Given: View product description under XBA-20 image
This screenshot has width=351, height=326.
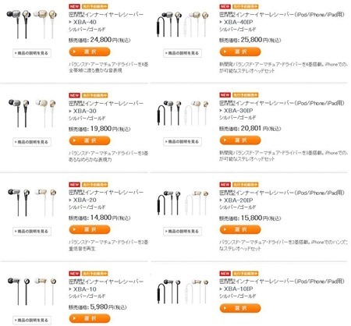Looking at the screenshot, I should pos(32,231).
